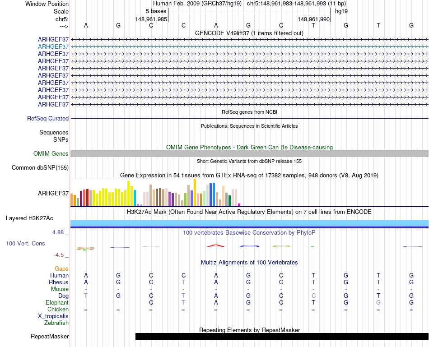The height and width of the screenshot is (347, 429).
Task: Select the Chicken alignment row label
Action: [58, 309]
